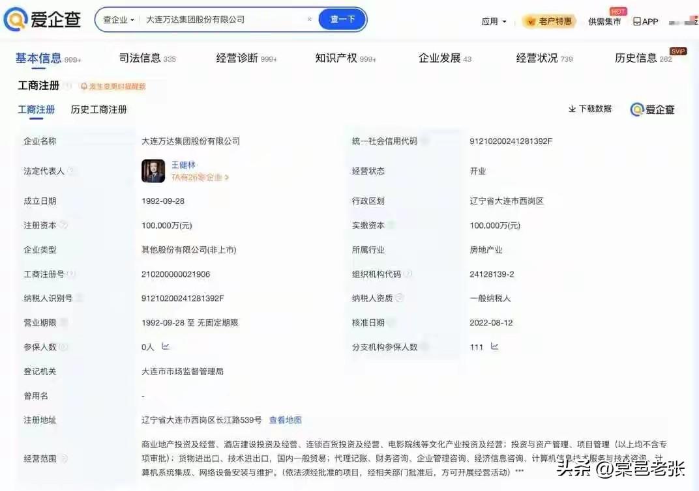The width and height of the screenshot is (699, 491).
Task: Switch to the 经营诊断 tab
Action: click(x=246, y=59)
